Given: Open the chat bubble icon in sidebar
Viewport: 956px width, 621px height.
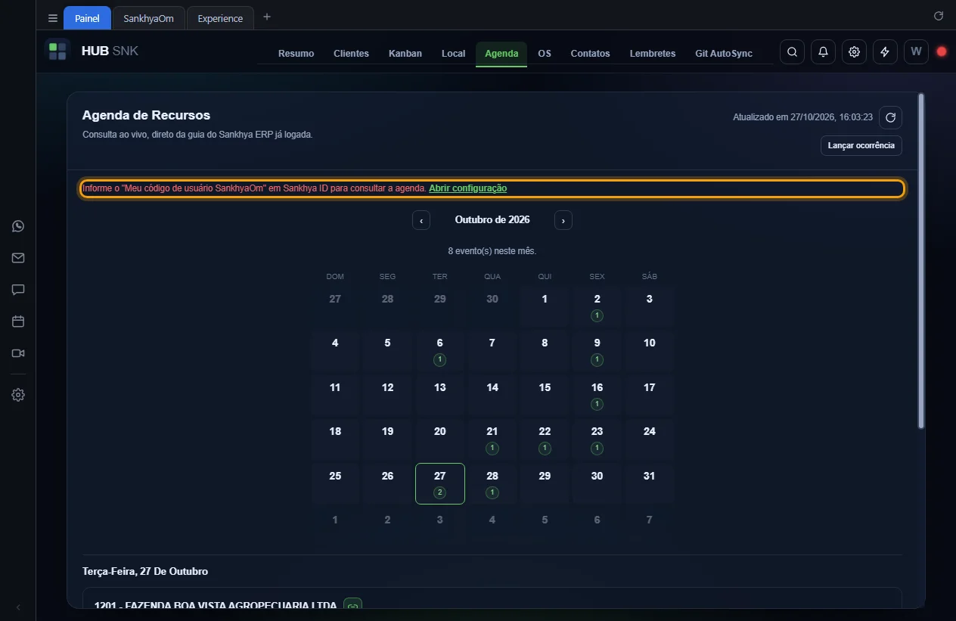Looking at the screenshot, I should (x=18, y=290).
